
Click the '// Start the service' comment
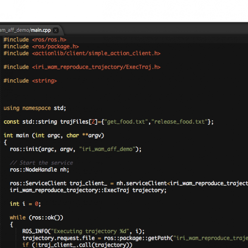tap(41, 163)
